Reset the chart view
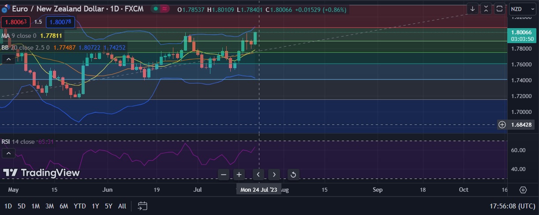The width and height of the screenshot is (539, 215). coord(293,175)
